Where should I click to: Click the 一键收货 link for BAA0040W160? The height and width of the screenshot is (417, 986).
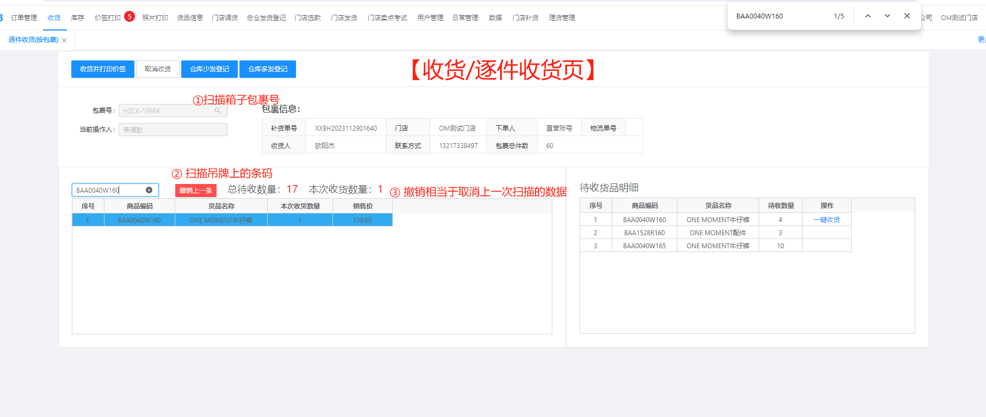(x=827, y=220)
